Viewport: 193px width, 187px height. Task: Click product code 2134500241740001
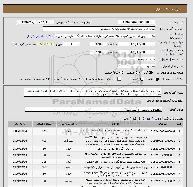click(x=163, y=141)
